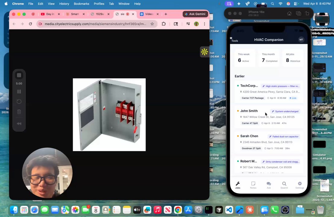This screenshot has height=217, width=334.
Task: Click the Ask Gemini button
Action: (195, 14)
